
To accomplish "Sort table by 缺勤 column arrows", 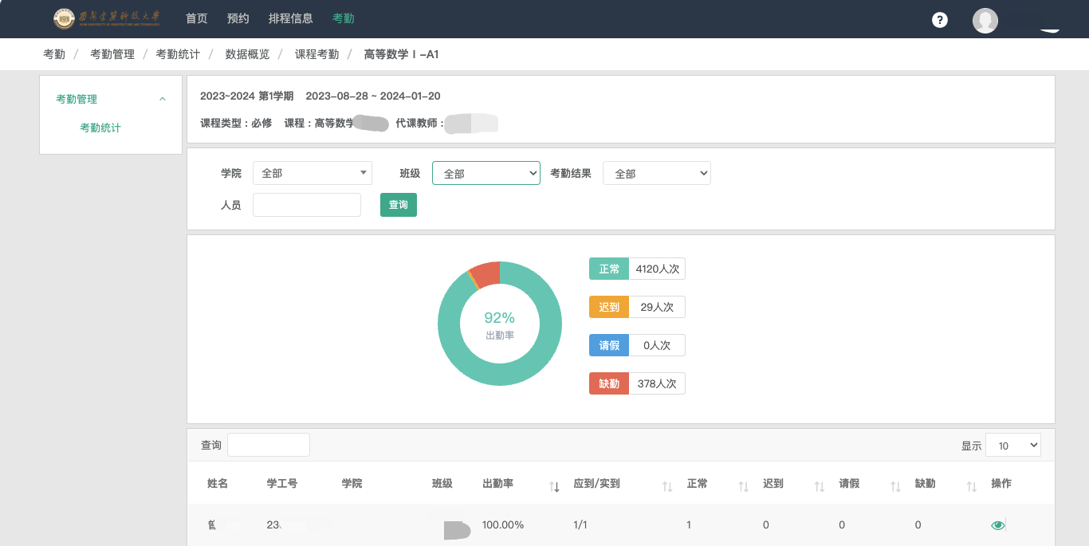I will pyautogui.click(x=971, y=486).
